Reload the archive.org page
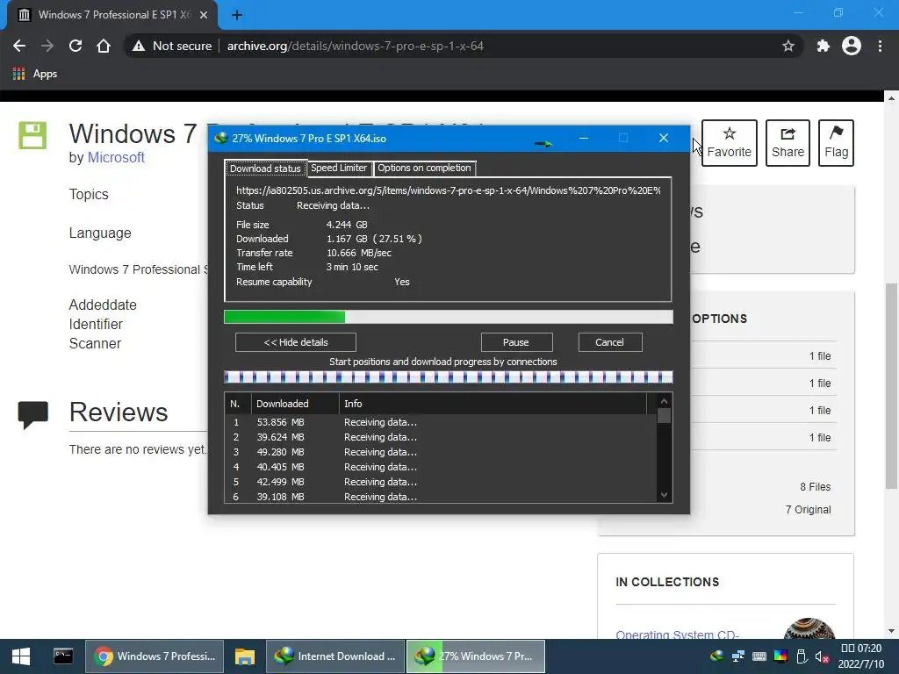 76,46
